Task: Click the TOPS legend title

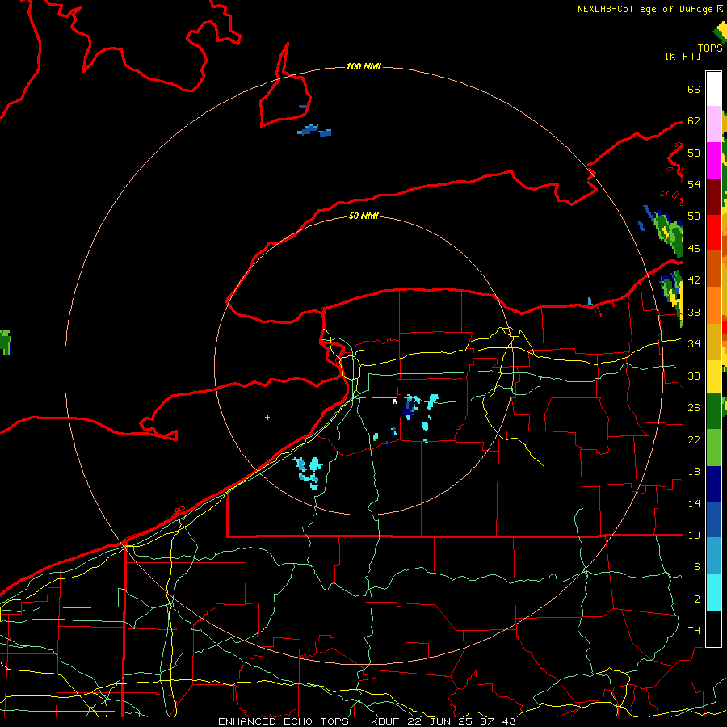Action: (710, 48)
